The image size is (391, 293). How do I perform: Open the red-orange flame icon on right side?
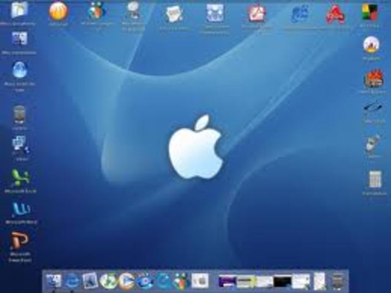373,79
